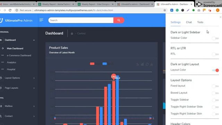Click the chart restore icon
This screenshot has width=222, height=125.
147,64
